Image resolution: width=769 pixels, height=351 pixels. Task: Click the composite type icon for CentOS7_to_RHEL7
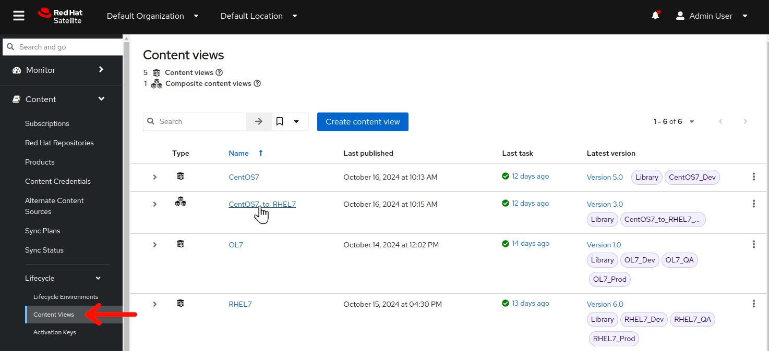pos(181,202)
